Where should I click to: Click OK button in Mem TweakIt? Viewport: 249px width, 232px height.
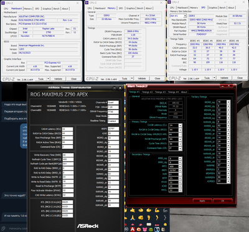click(x=222, y=201)
